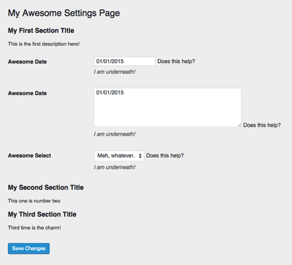The height and width of the screenshot is (265, 292).
Task: Click the My Awesome Settings Page heading
Action: pos(64,13)
